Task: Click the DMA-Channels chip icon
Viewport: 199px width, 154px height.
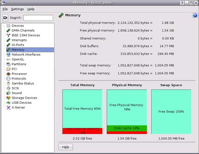Action: click(x=8, y=31)
